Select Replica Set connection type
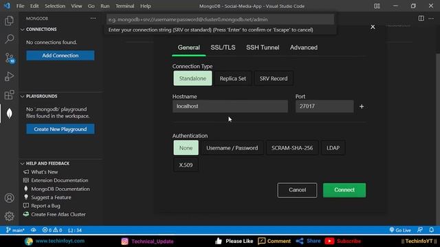Screen dimensions: 440x247 click(232, 78)
